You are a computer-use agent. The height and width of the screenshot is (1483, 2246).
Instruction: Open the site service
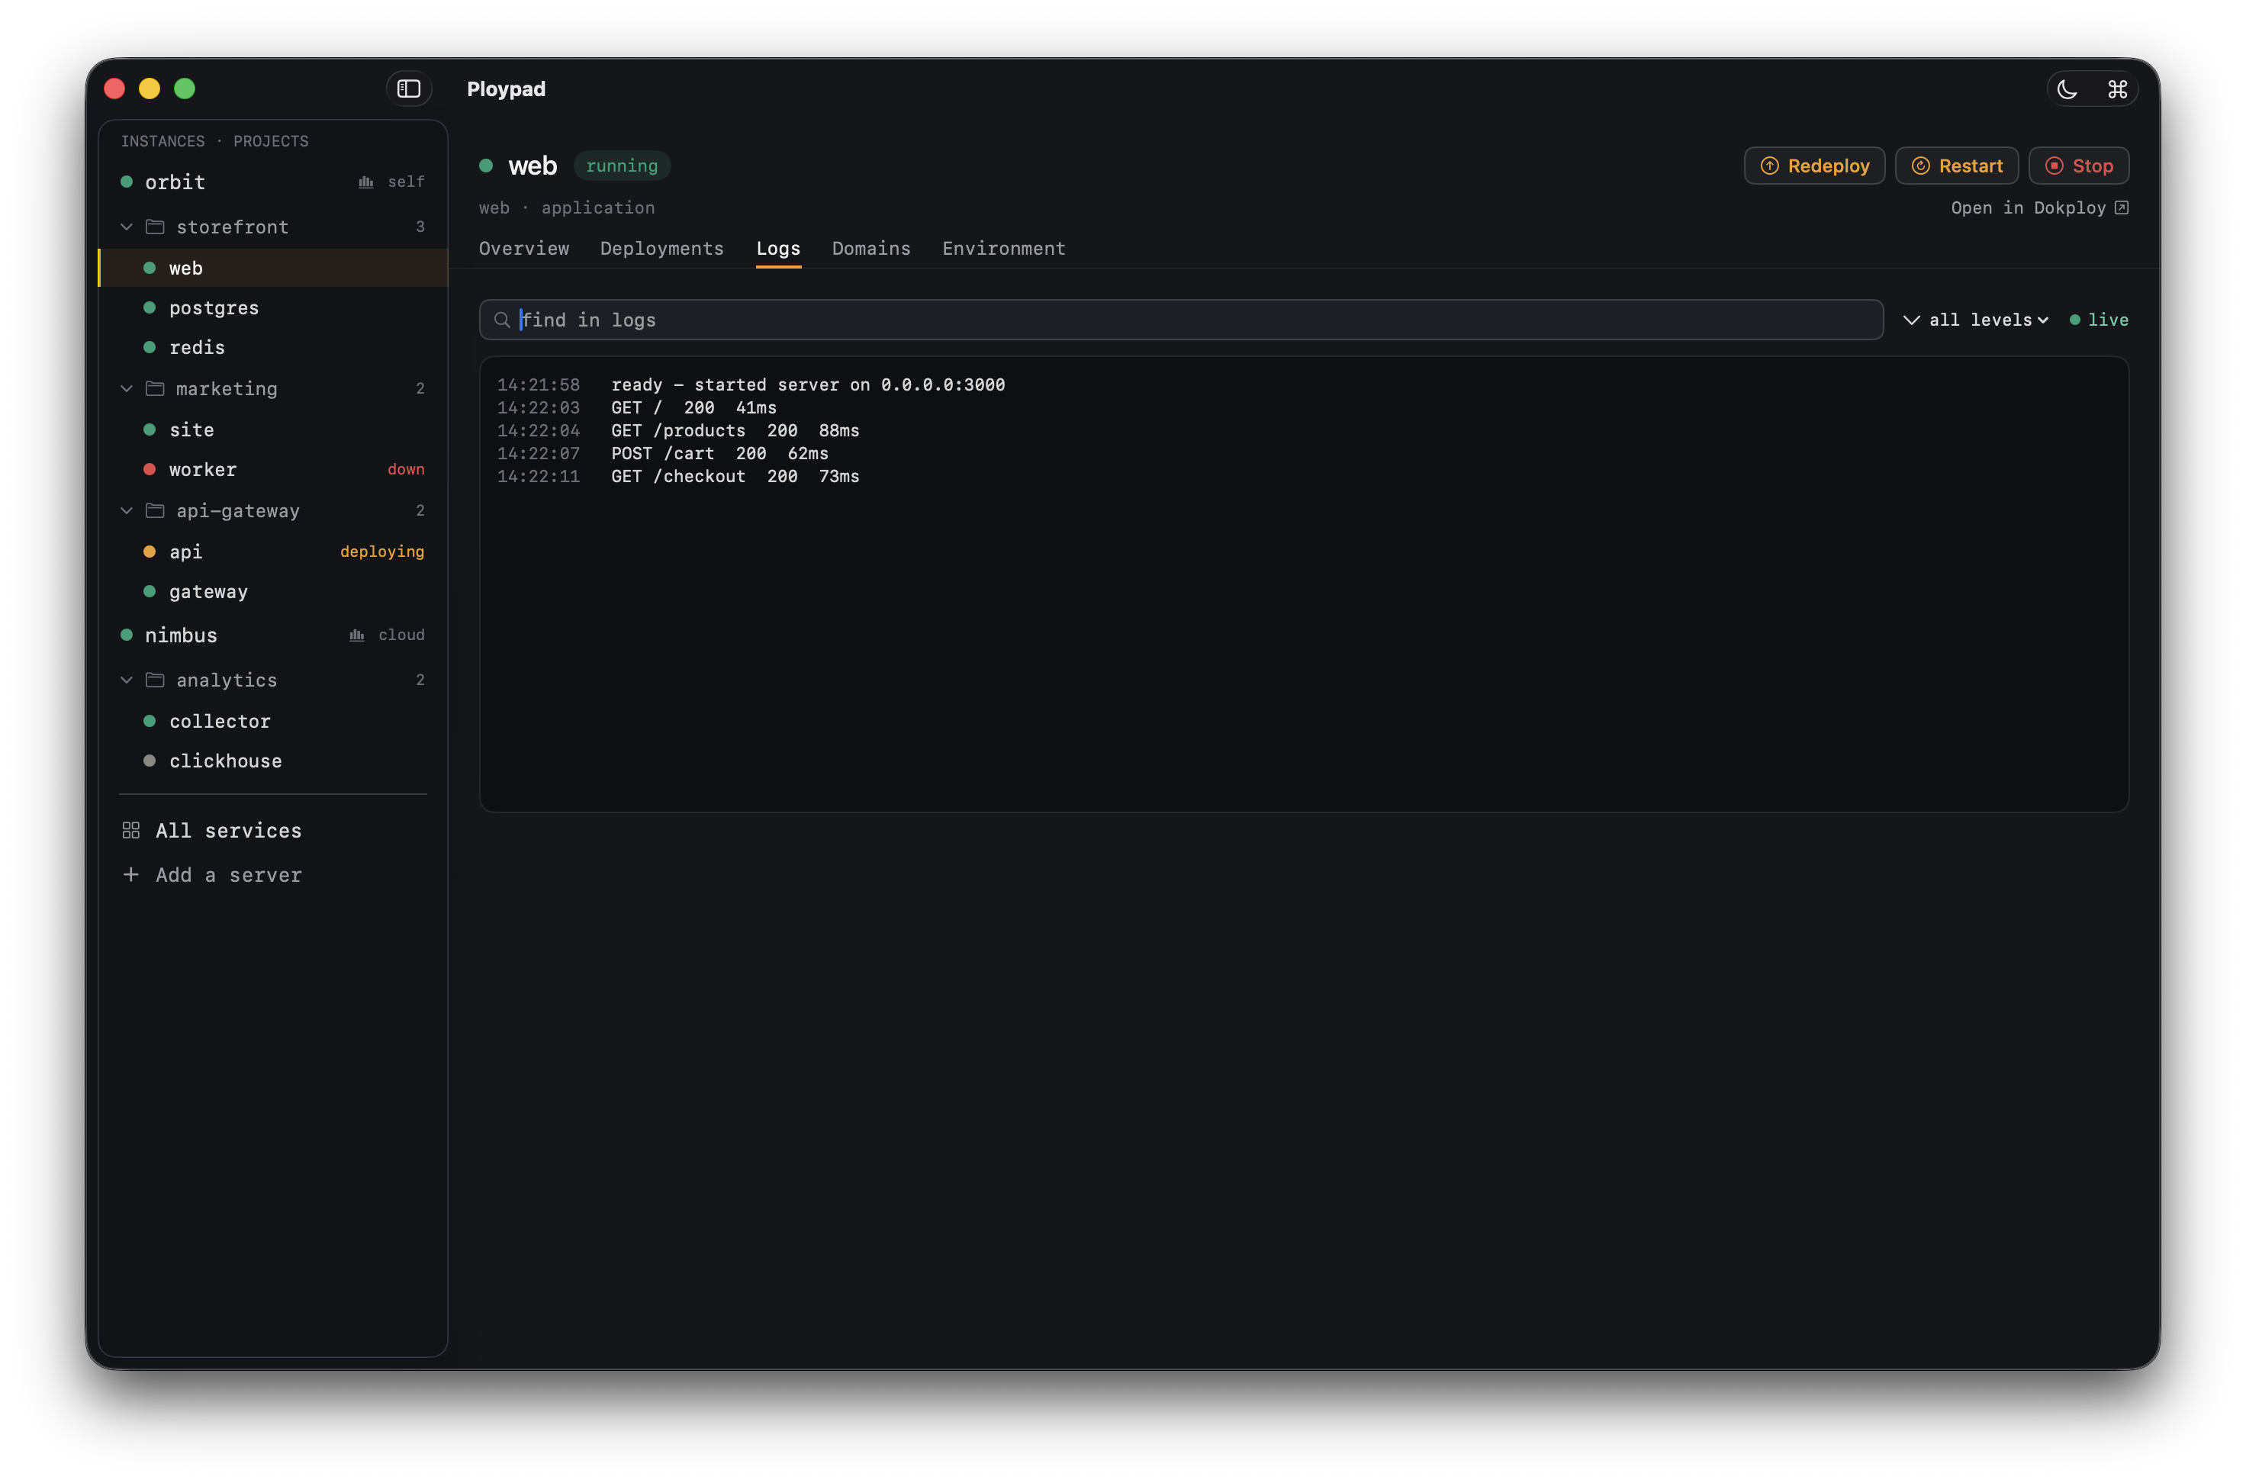272,429
